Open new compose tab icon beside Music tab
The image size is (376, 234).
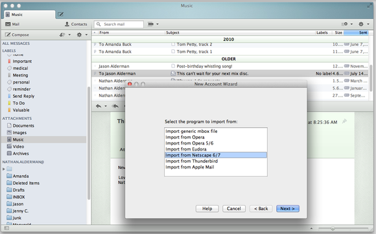(x=61, y=14)
